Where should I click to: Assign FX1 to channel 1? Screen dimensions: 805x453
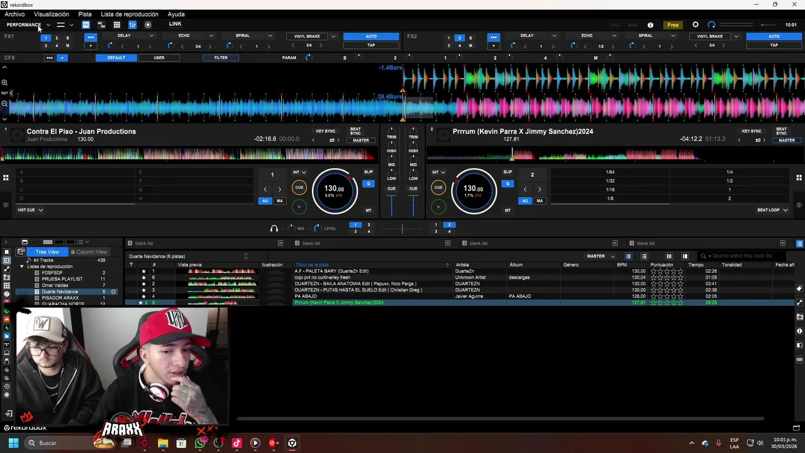pos(45,38)
